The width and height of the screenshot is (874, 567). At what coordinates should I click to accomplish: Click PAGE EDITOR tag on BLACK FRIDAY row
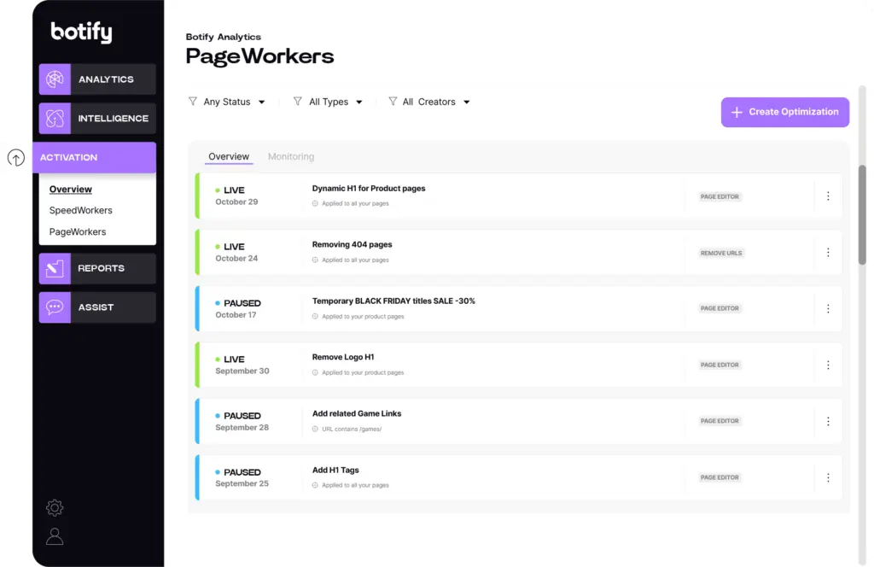tap(720, 308)
